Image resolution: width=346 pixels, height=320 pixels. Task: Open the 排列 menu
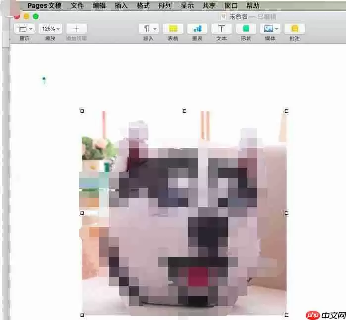tap(165, 5)
